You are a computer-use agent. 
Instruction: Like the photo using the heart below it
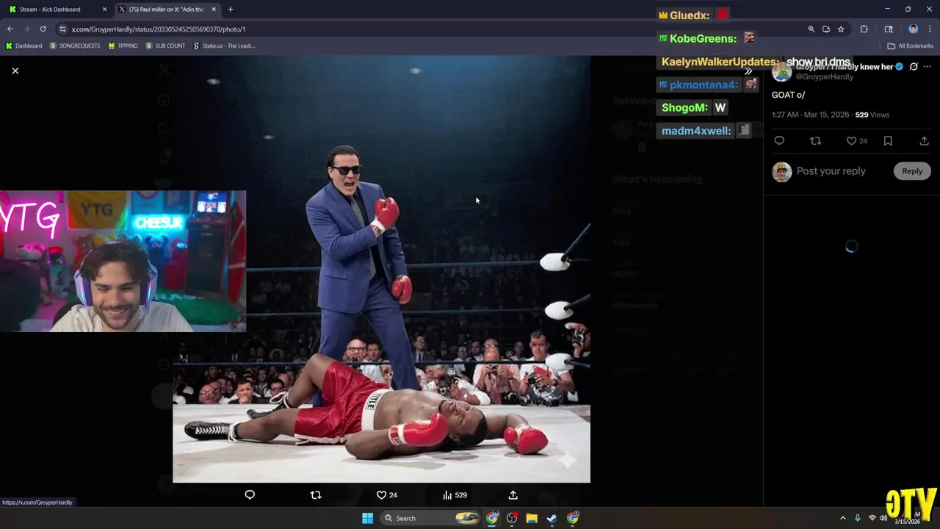(x=386, y=495)
